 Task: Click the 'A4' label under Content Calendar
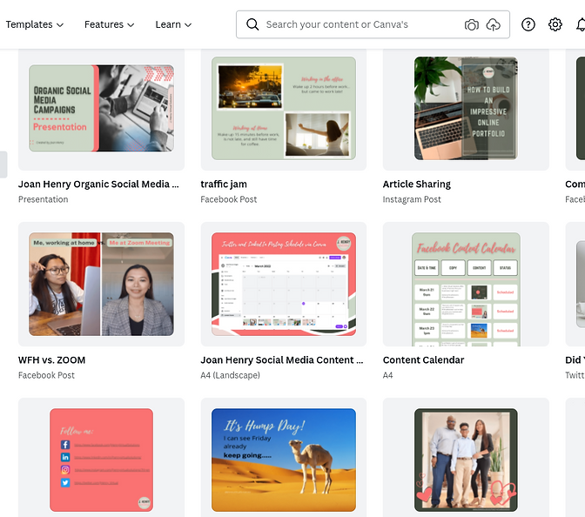[x=387, y=375]
